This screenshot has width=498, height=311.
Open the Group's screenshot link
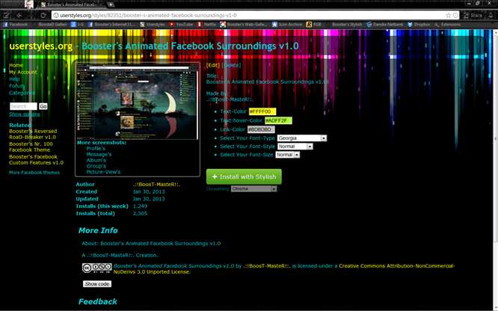(x=96, y=166)
